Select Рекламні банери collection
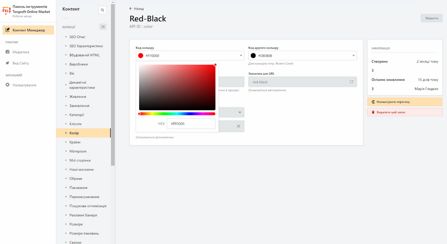The image size is (447, 244). (83, 215)
